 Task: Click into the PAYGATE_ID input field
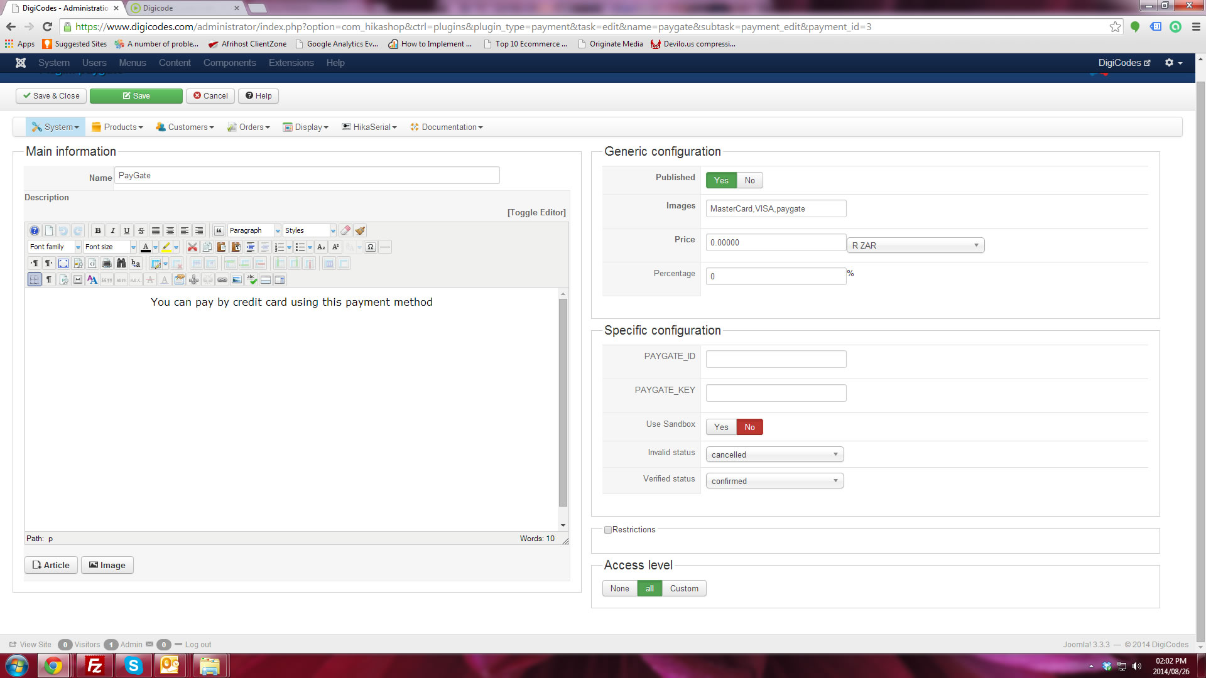click(776, 359)
